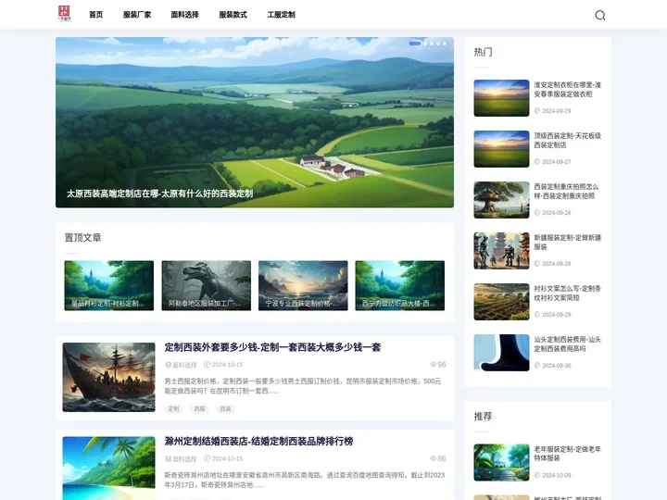The height and width of the screenshot is (500, 667).
Task: Click 面料选择 category under the 滁州定制结婚西装店 article
Action: pyautogui.click(x=184, y=459)
